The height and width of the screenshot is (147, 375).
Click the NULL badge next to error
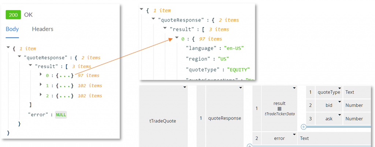tap(61, 115)
